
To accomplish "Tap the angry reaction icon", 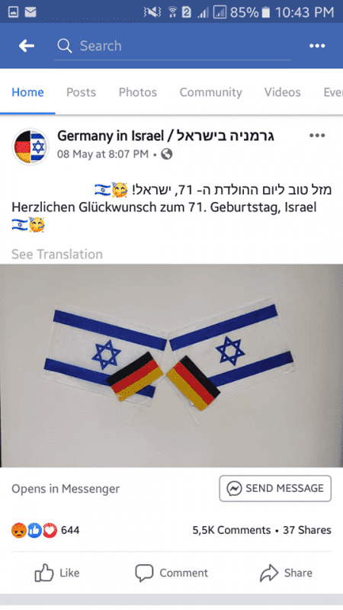I will pos(18,530).
